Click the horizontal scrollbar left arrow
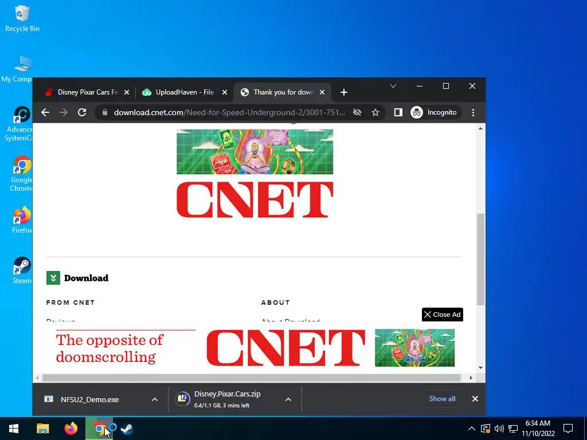 point(37,378)
